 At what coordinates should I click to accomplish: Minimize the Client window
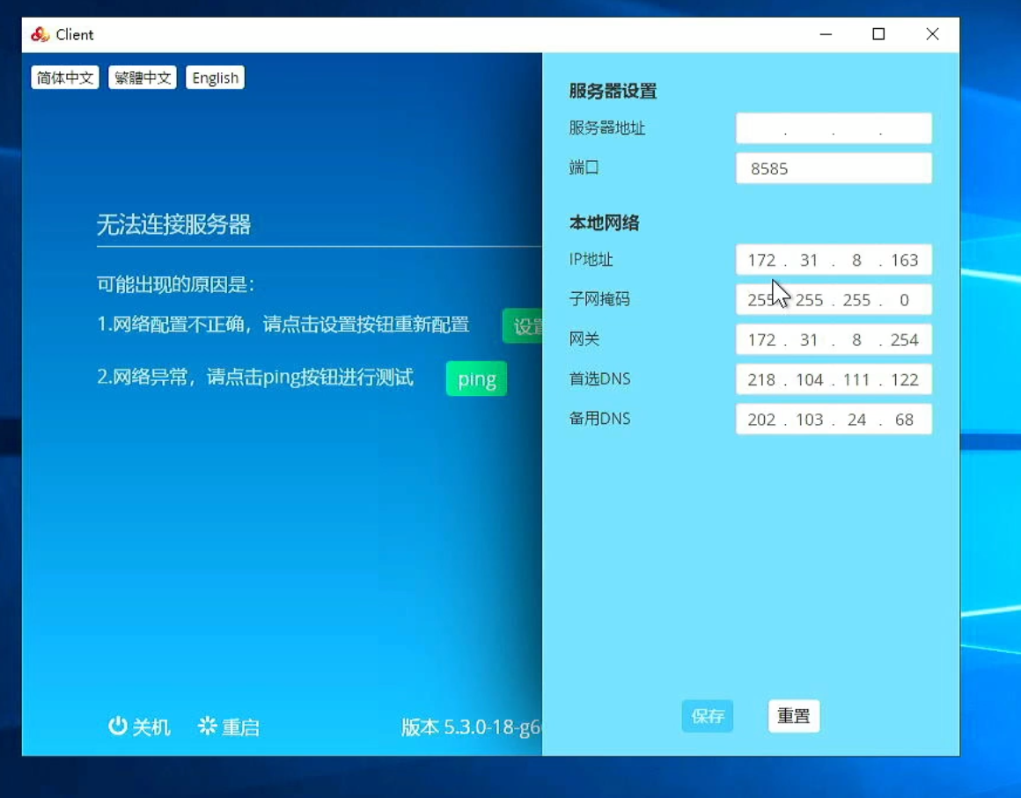[826, 34]
